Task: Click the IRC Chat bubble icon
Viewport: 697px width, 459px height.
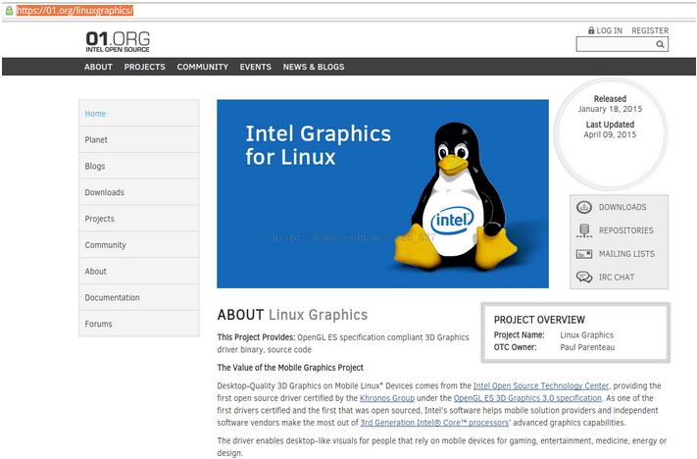Action: tap(584, 278)
